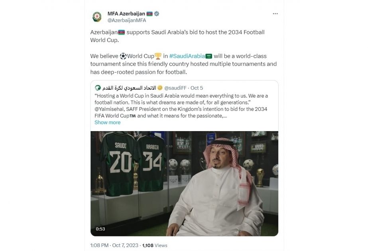The width and height of the screenshot is (368, 251).
Task: Click the gold verified badge on quoted account
Action: point(160,87)
